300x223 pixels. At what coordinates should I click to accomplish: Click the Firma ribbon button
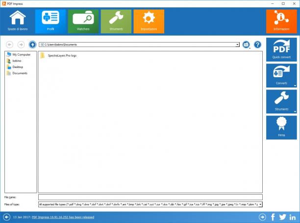pos(281,128)
